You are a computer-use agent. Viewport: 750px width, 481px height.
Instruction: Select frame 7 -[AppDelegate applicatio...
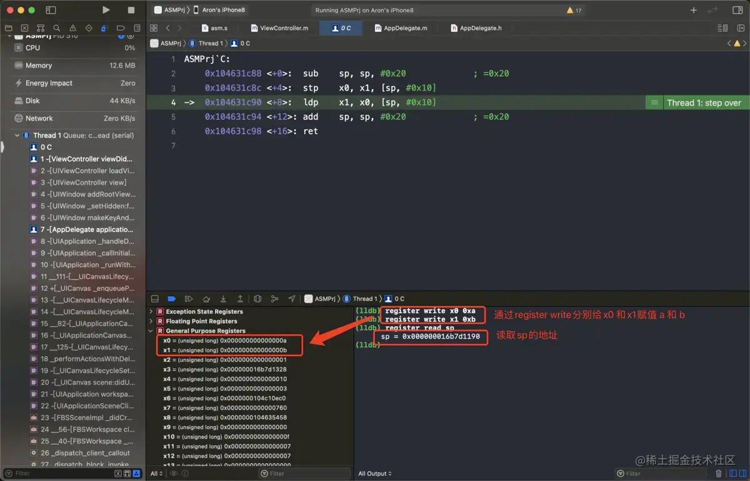pyautogui.click(x=82, y=230)
